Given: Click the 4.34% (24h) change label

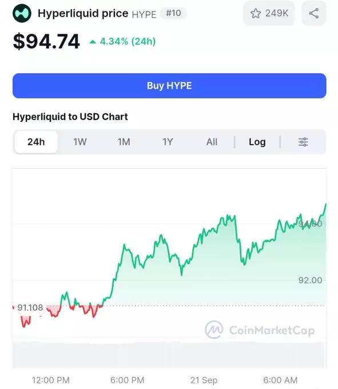Looking at the screenshot, I should (x=128, y=41).
